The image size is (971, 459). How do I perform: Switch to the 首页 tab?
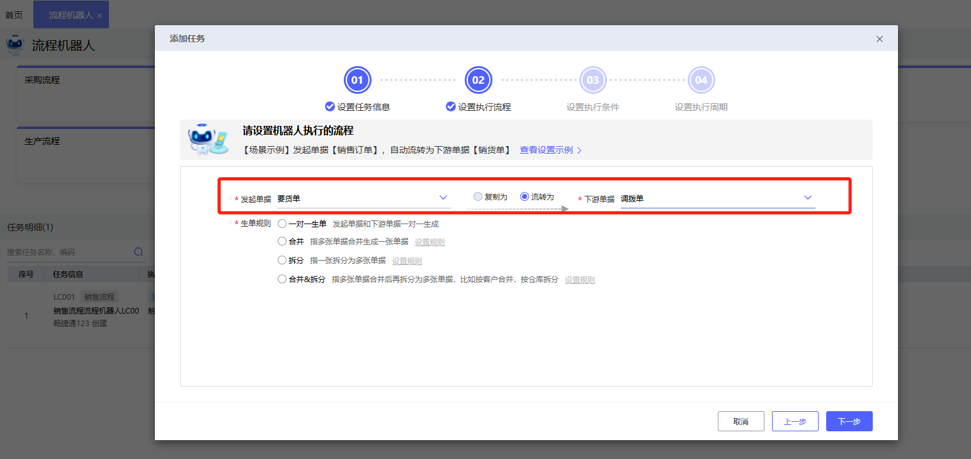pyautogui.click(x=14, y=15)
